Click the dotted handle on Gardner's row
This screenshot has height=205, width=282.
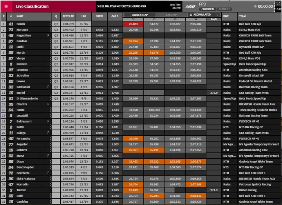pyautogui.click(x=51, y=41)
